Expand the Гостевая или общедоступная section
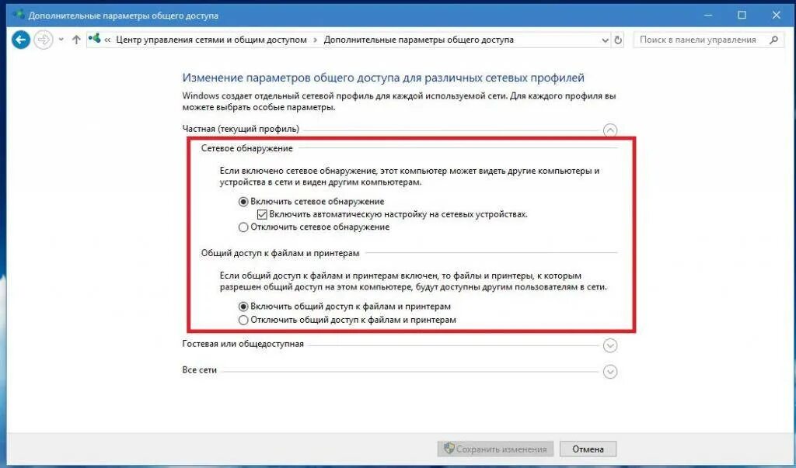Screen dimensions: 796x468 tap(610, 345)
